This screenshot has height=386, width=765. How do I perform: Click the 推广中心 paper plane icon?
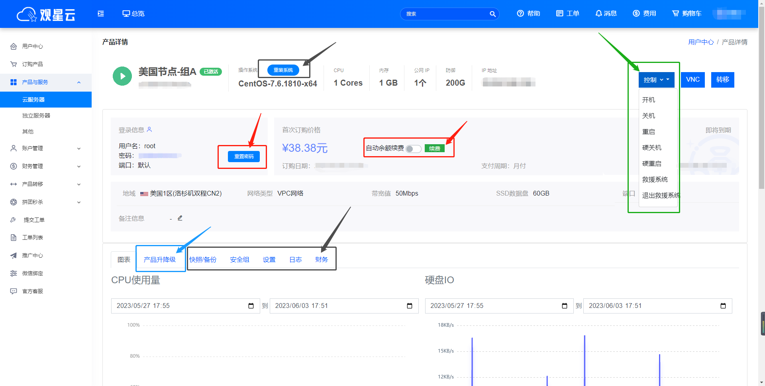[14, 255]
